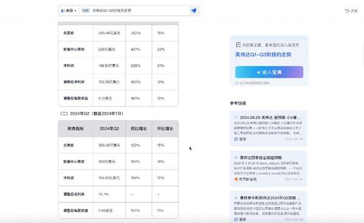Open the 历史 history button

pos(351,11)
